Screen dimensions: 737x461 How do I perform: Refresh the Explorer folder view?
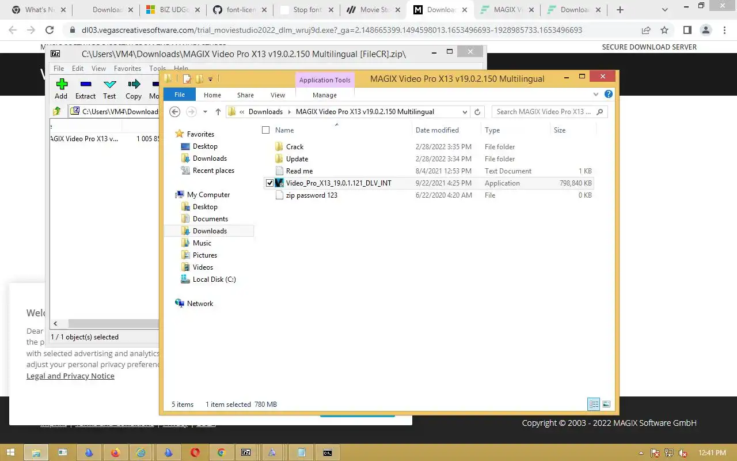click(x=477, y=112)
